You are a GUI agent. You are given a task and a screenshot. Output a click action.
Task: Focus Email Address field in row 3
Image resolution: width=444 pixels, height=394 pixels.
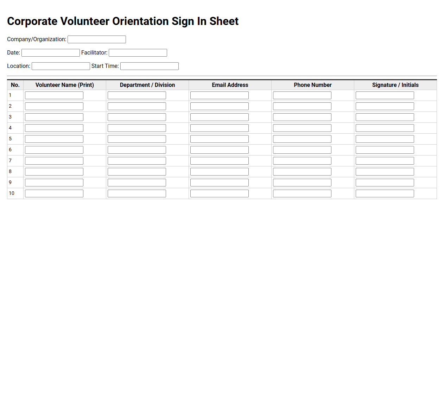click(220, 117)
